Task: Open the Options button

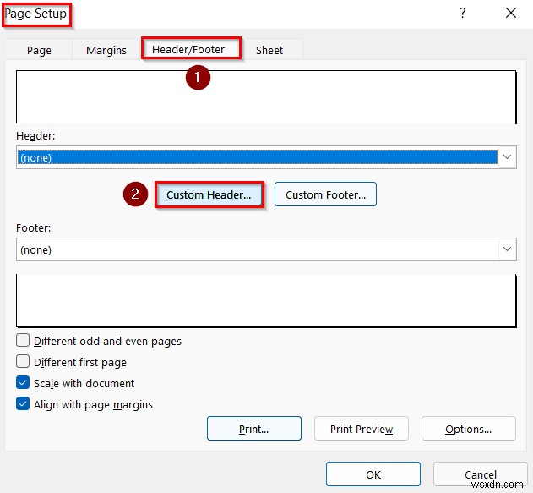Action: (469, 429)
